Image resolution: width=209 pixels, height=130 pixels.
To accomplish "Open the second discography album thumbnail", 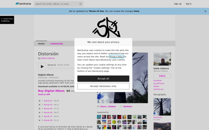I will pyautogui.click(x=162, y=126).
